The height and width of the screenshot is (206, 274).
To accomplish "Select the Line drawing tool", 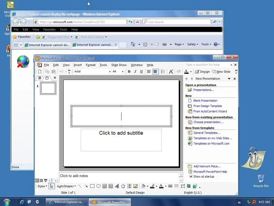I will coord(80,186).
